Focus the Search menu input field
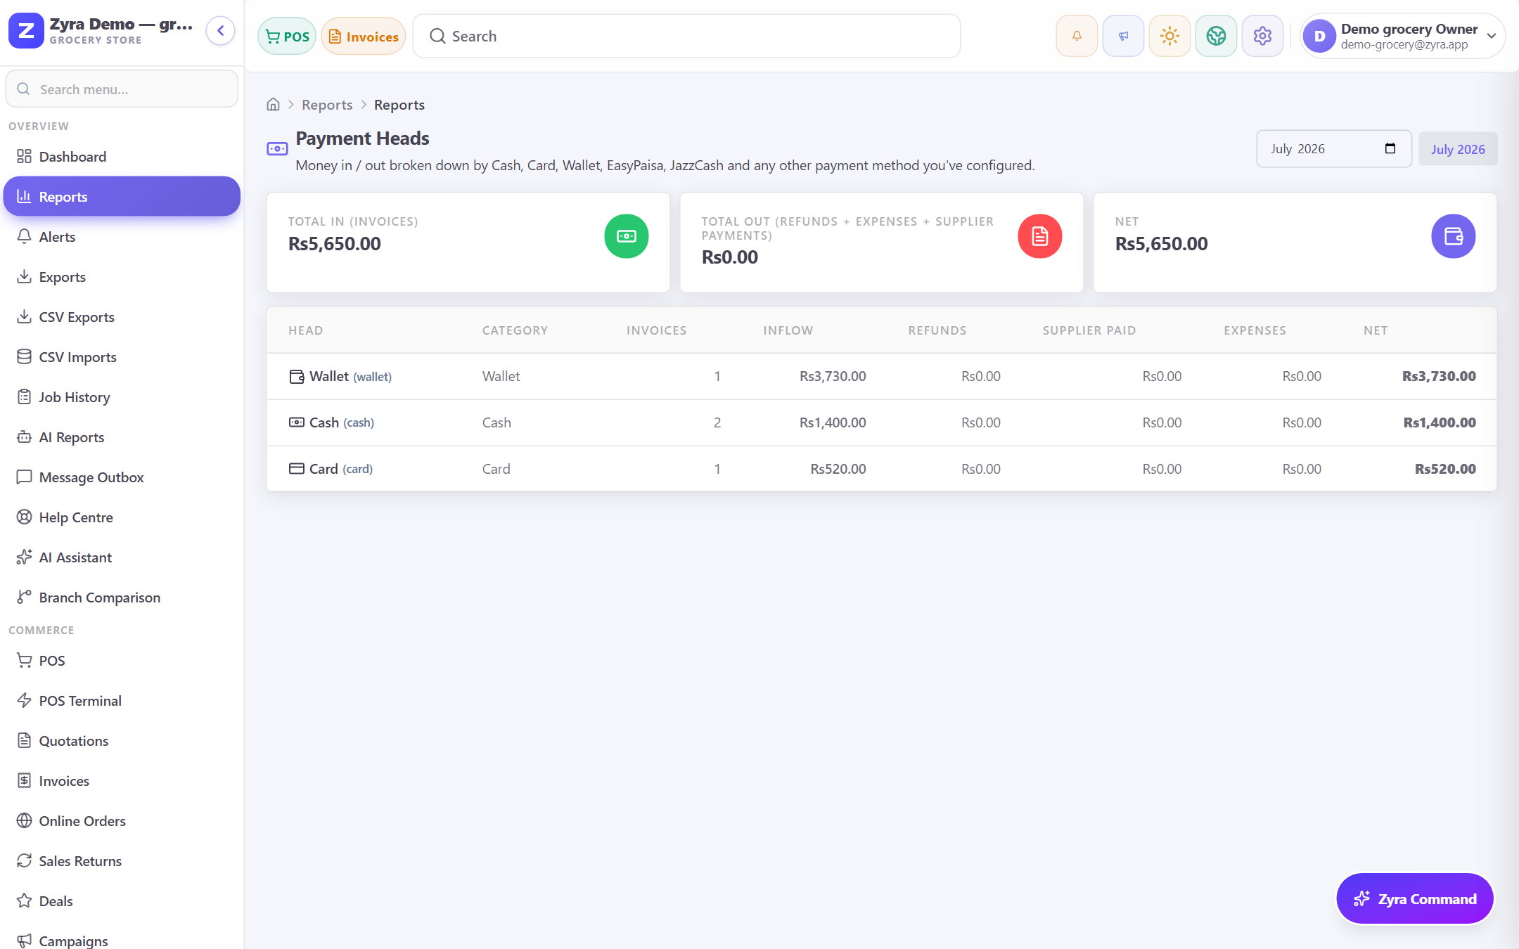 click(122, 89)
